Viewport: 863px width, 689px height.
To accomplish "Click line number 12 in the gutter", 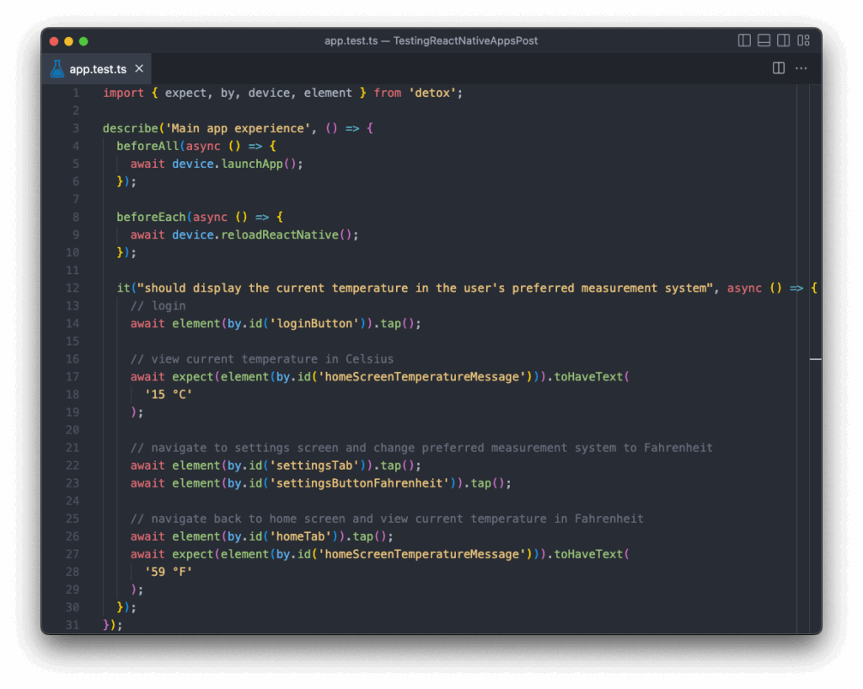I will pyautogui.click(x=72, y=288).
